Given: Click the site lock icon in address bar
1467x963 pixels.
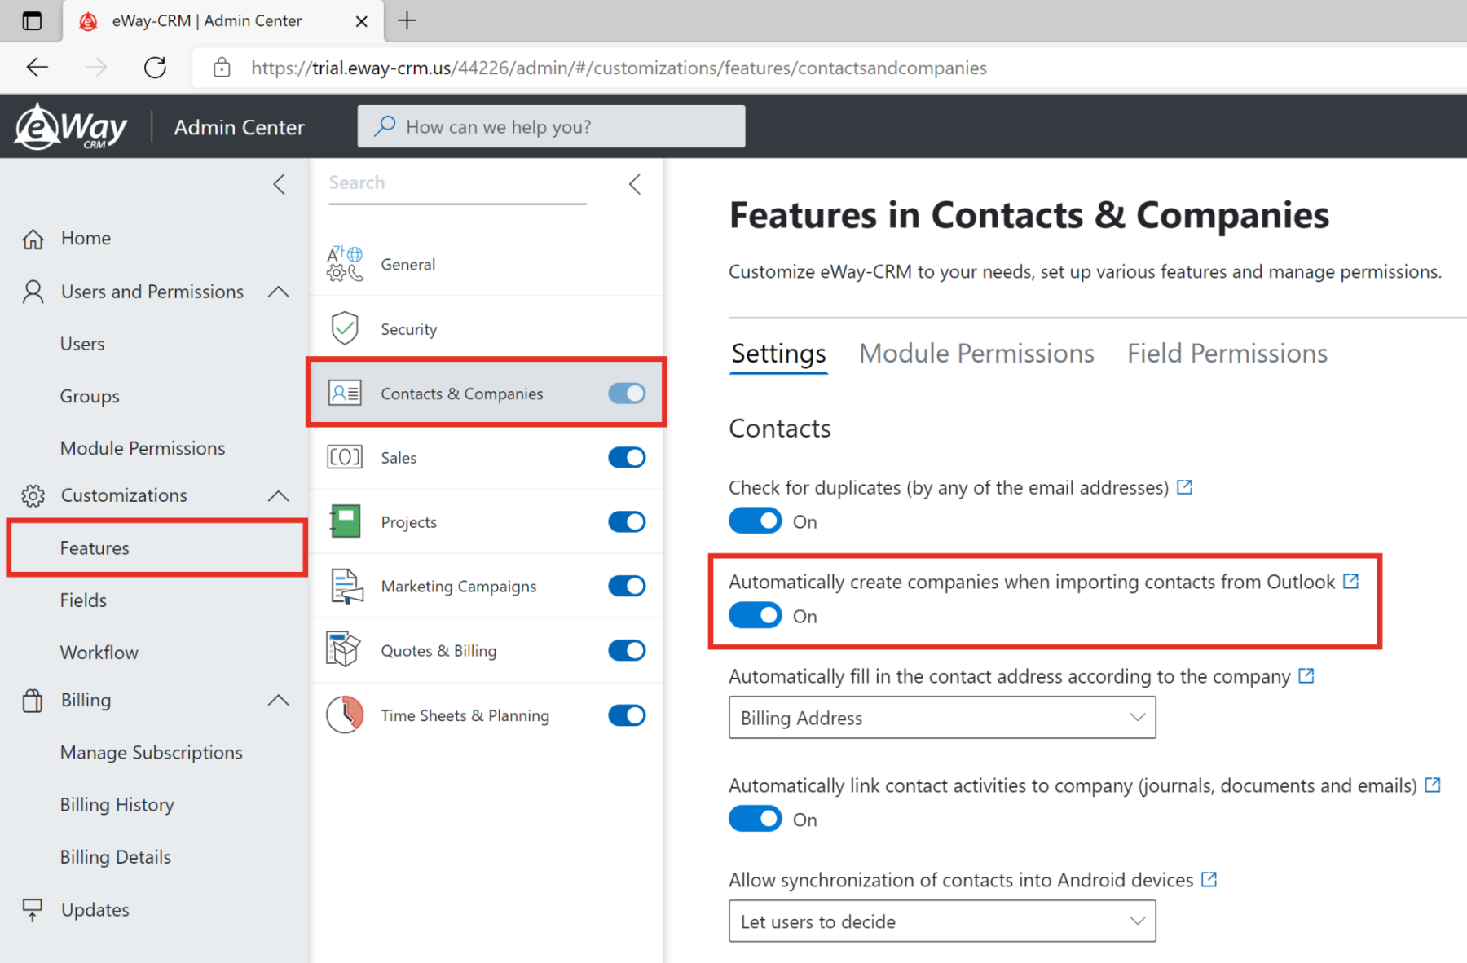Looking at the screenshot, I should 222,68.
